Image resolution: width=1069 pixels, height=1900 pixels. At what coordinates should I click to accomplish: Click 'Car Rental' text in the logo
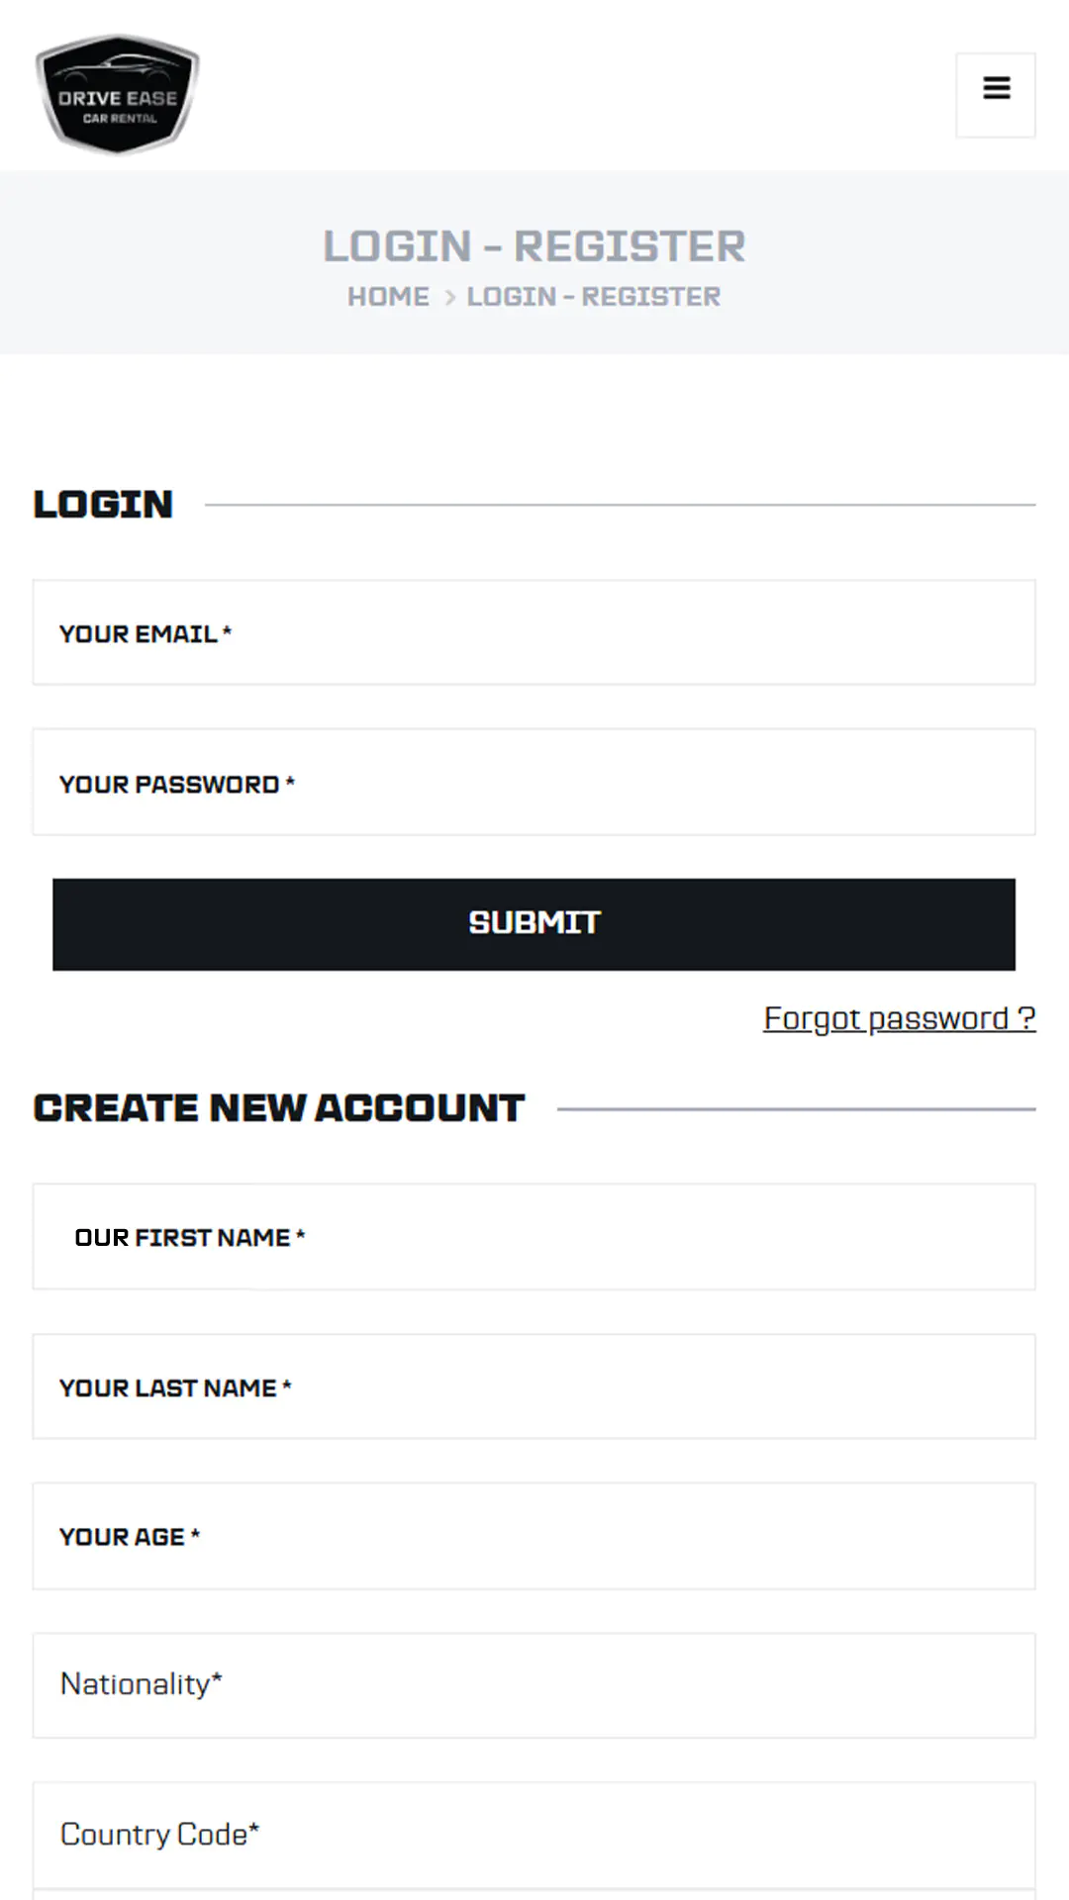[x=120, y=119]
